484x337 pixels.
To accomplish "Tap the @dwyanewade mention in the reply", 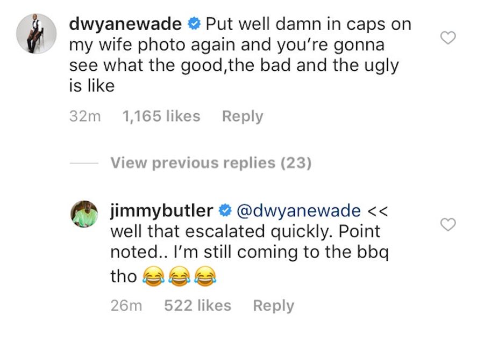I will coord(298,211).
